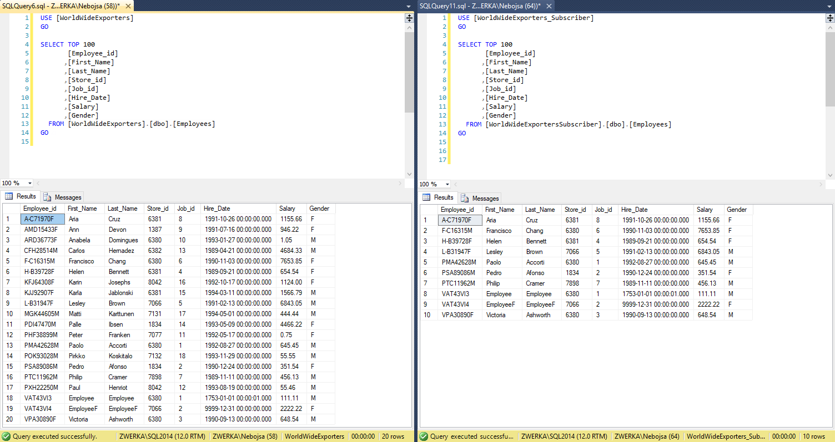The width and height of the screenshot is (835, 442).
Task: Select the top-left corner cell of left results grid
Action: pyautogui.click(x=11, y=209)
